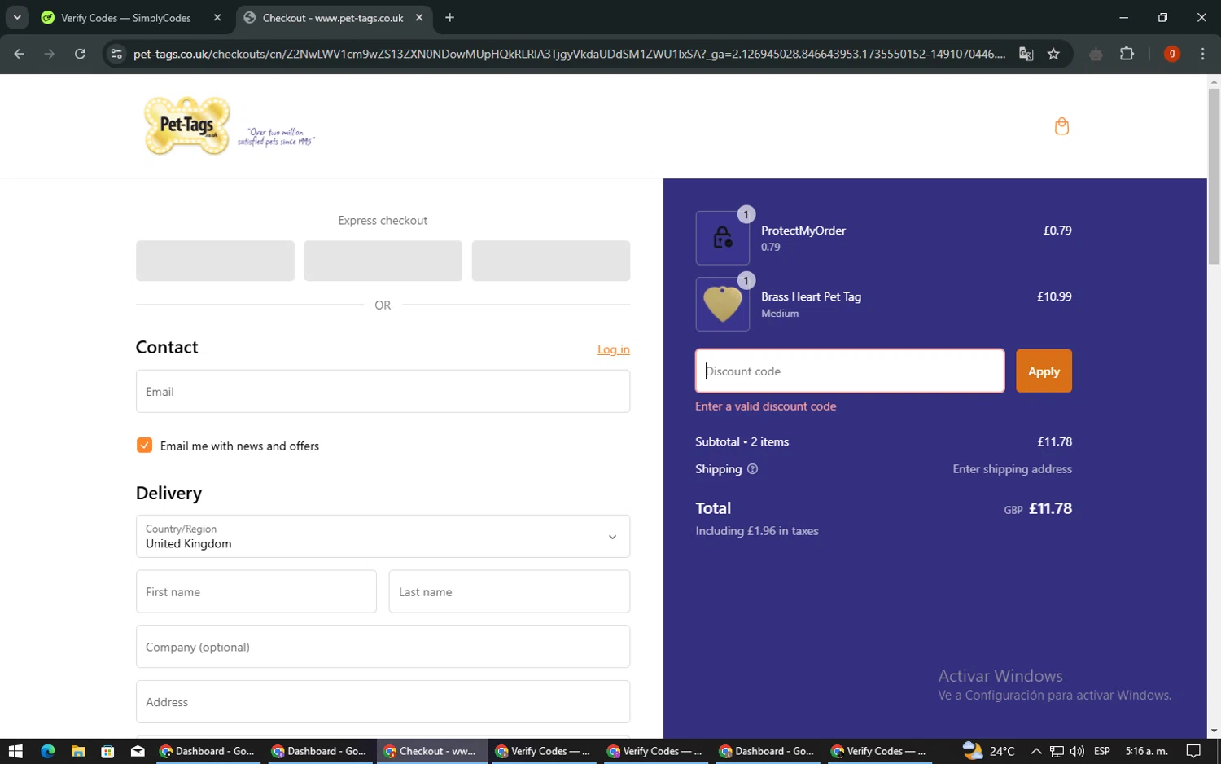Screen dimensions: 1221x764
Task: Open Chrome three-dot menu
Action: [x=1202, y=54]
